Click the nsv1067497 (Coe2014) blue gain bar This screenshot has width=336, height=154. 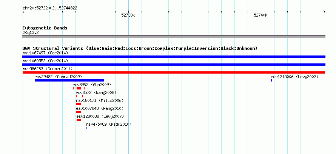[174, 57]
